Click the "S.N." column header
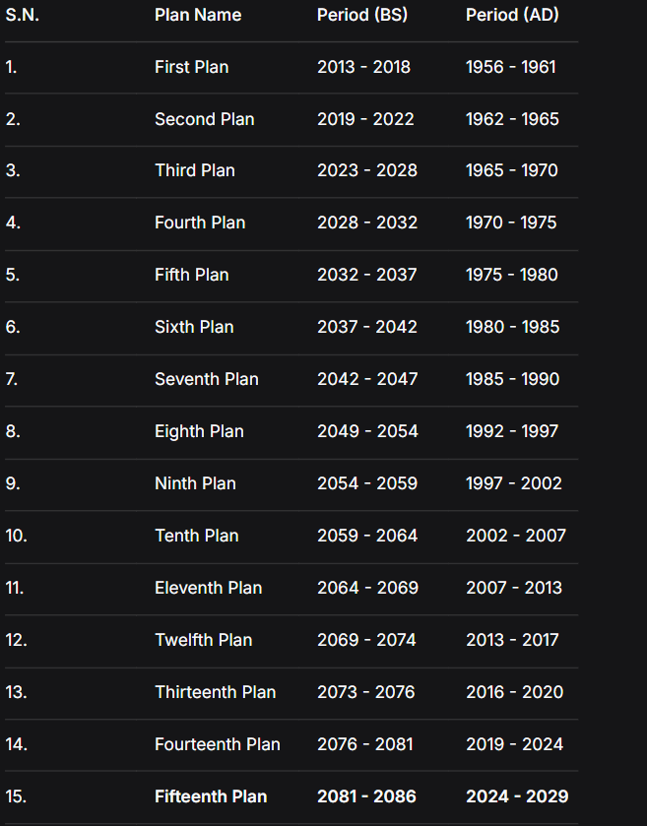This screenshot has height=826, width=647. tap(23, 15)
